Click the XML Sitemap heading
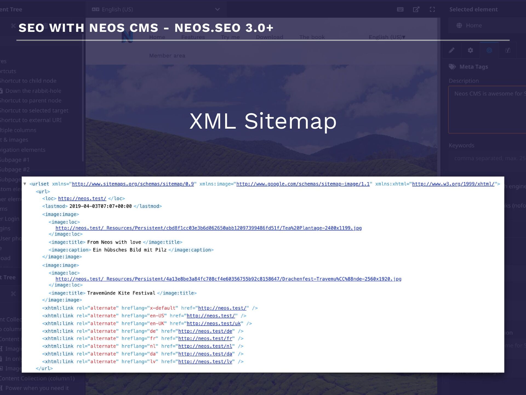Viewport: 526px width, 395px height. coord(263,121)
